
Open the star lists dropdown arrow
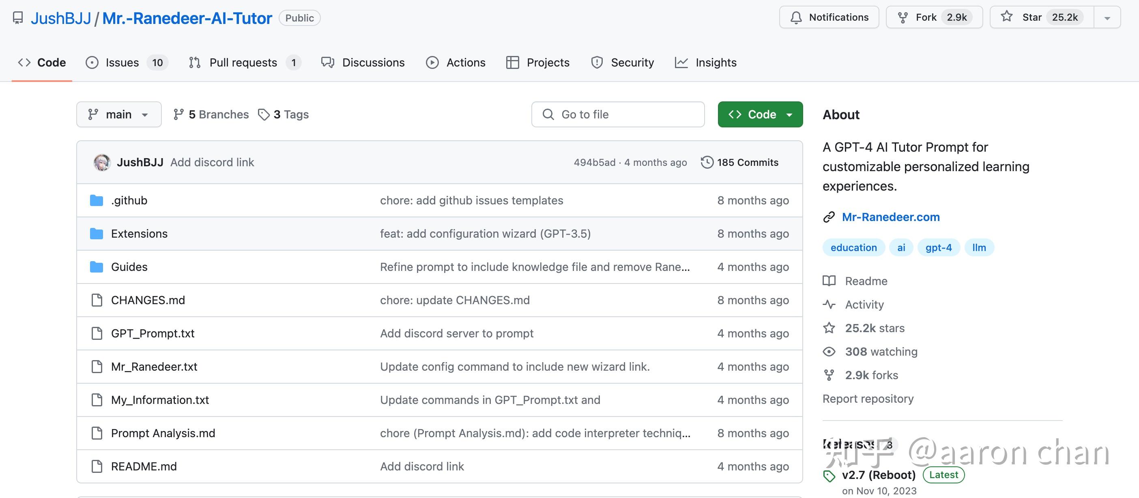(1107, 18)
